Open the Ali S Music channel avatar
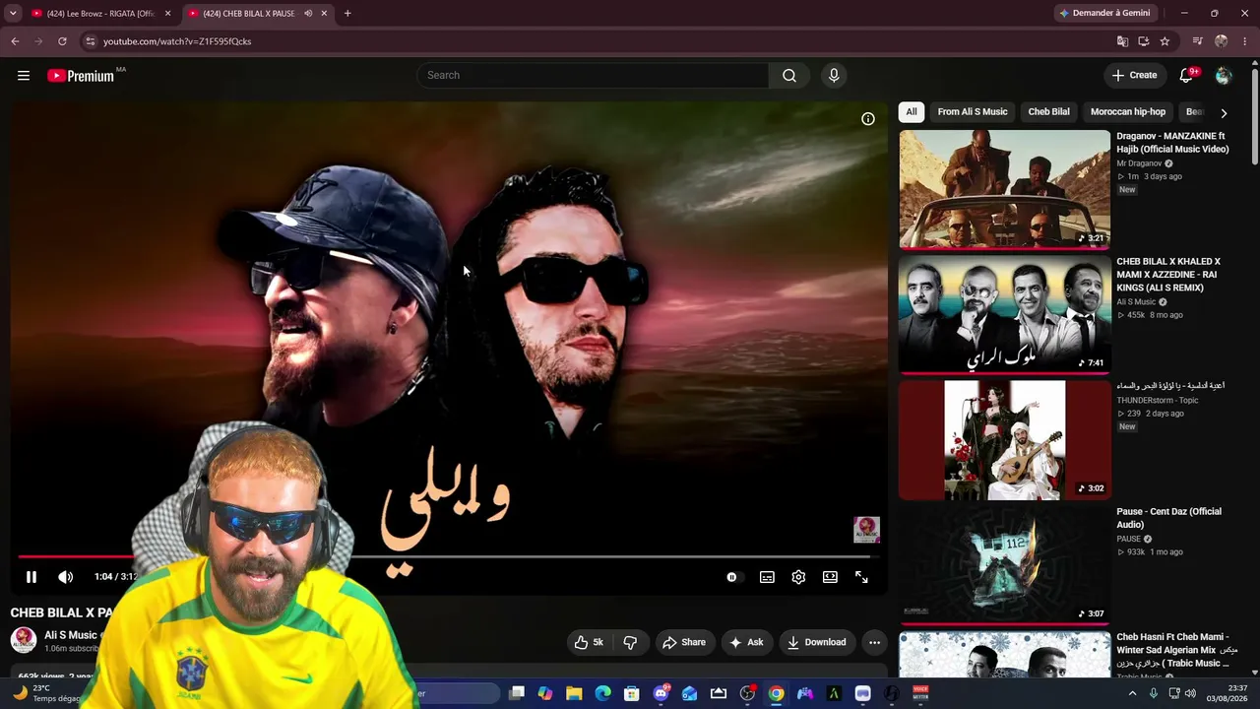 coord(24,640)
